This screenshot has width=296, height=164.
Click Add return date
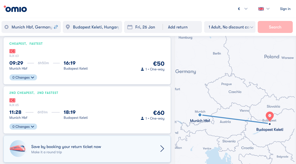click(x=178, y=27)
